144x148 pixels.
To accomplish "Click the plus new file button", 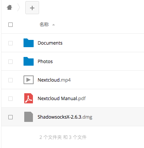I will point(32,8).
